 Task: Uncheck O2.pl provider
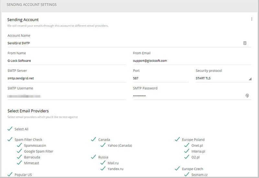click(187, 157)
